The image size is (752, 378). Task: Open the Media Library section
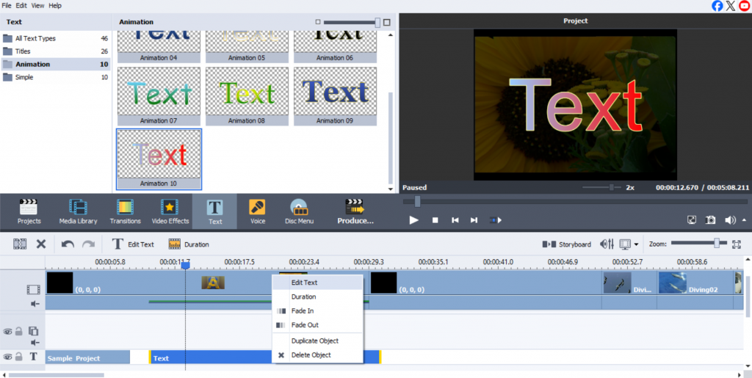click(78, 211)
